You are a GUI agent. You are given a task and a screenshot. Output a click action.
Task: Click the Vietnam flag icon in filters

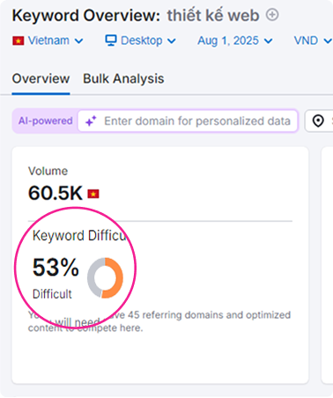pos(18,41)
